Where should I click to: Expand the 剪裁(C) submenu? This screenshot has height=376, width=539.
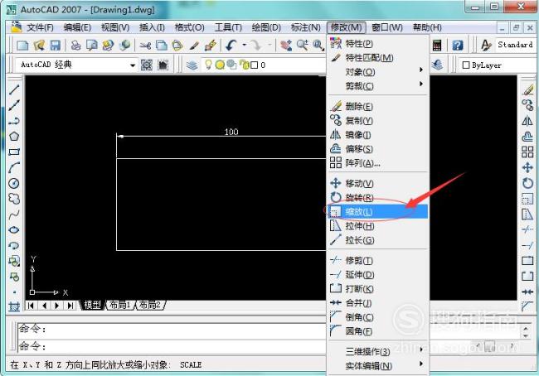click(378, 86)
